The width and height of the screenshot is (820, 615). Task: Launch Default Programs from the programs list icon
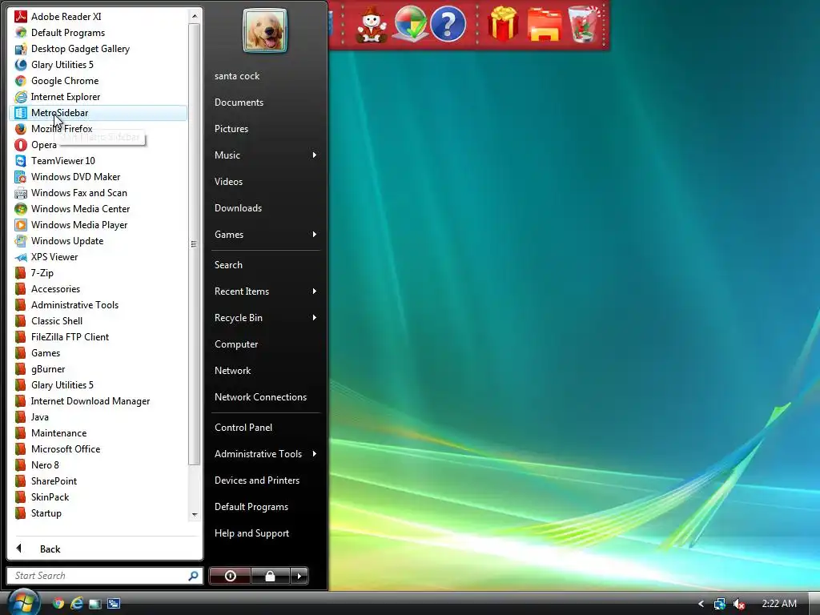(x=20, y=33)
